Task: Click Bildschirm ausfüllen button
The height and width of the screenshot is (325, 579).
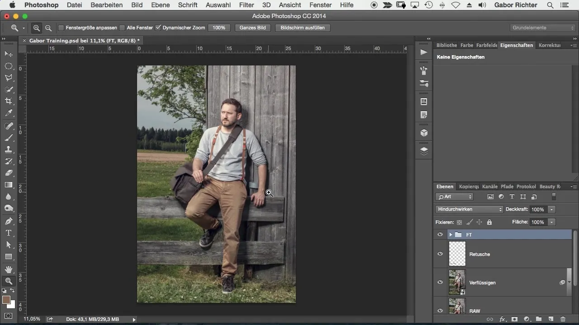Action: tap(303, 28)
